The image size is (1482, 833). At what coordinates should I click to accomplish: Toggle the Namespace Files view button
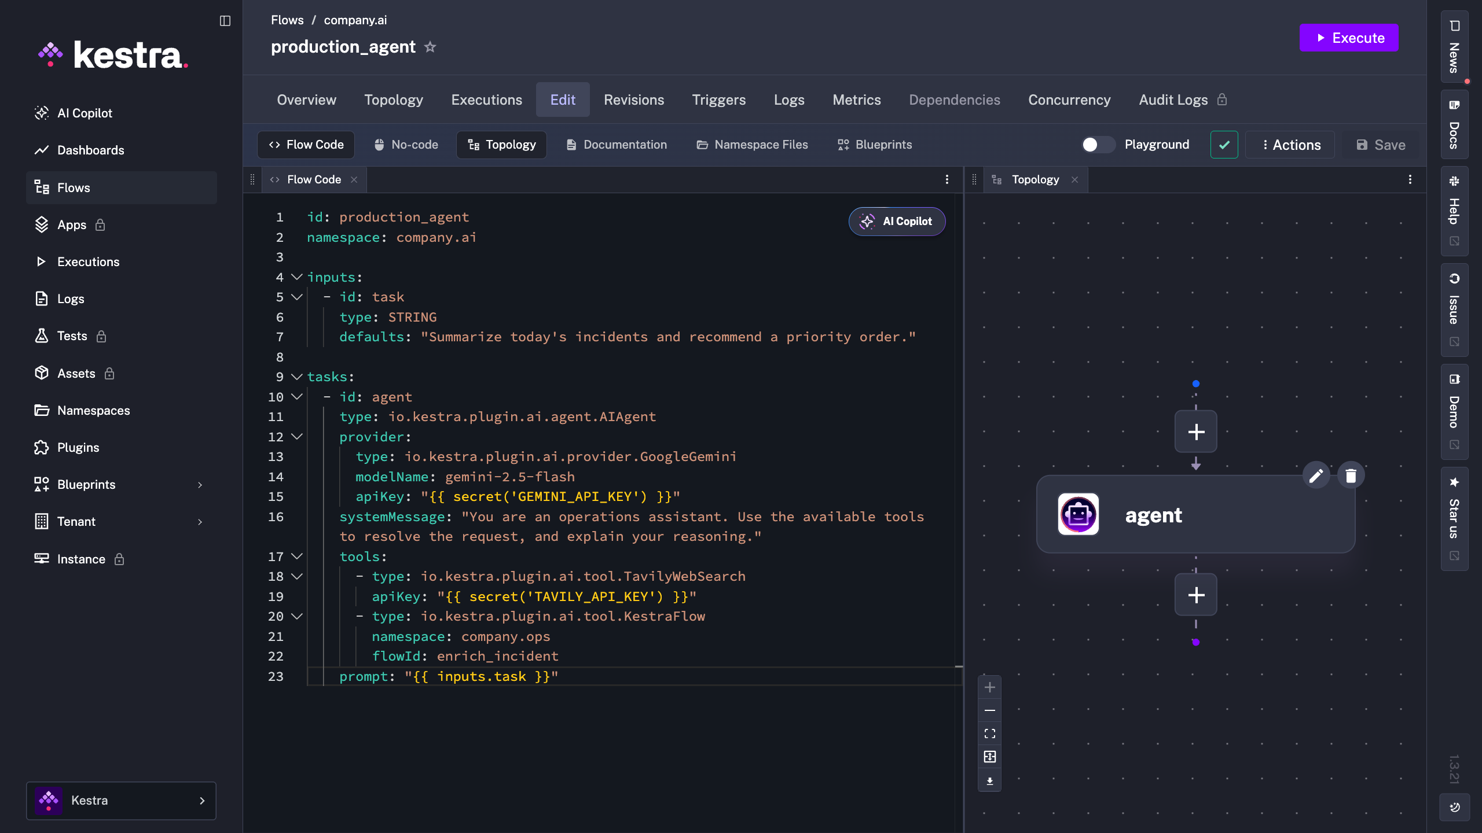click(x=752, y=145)
